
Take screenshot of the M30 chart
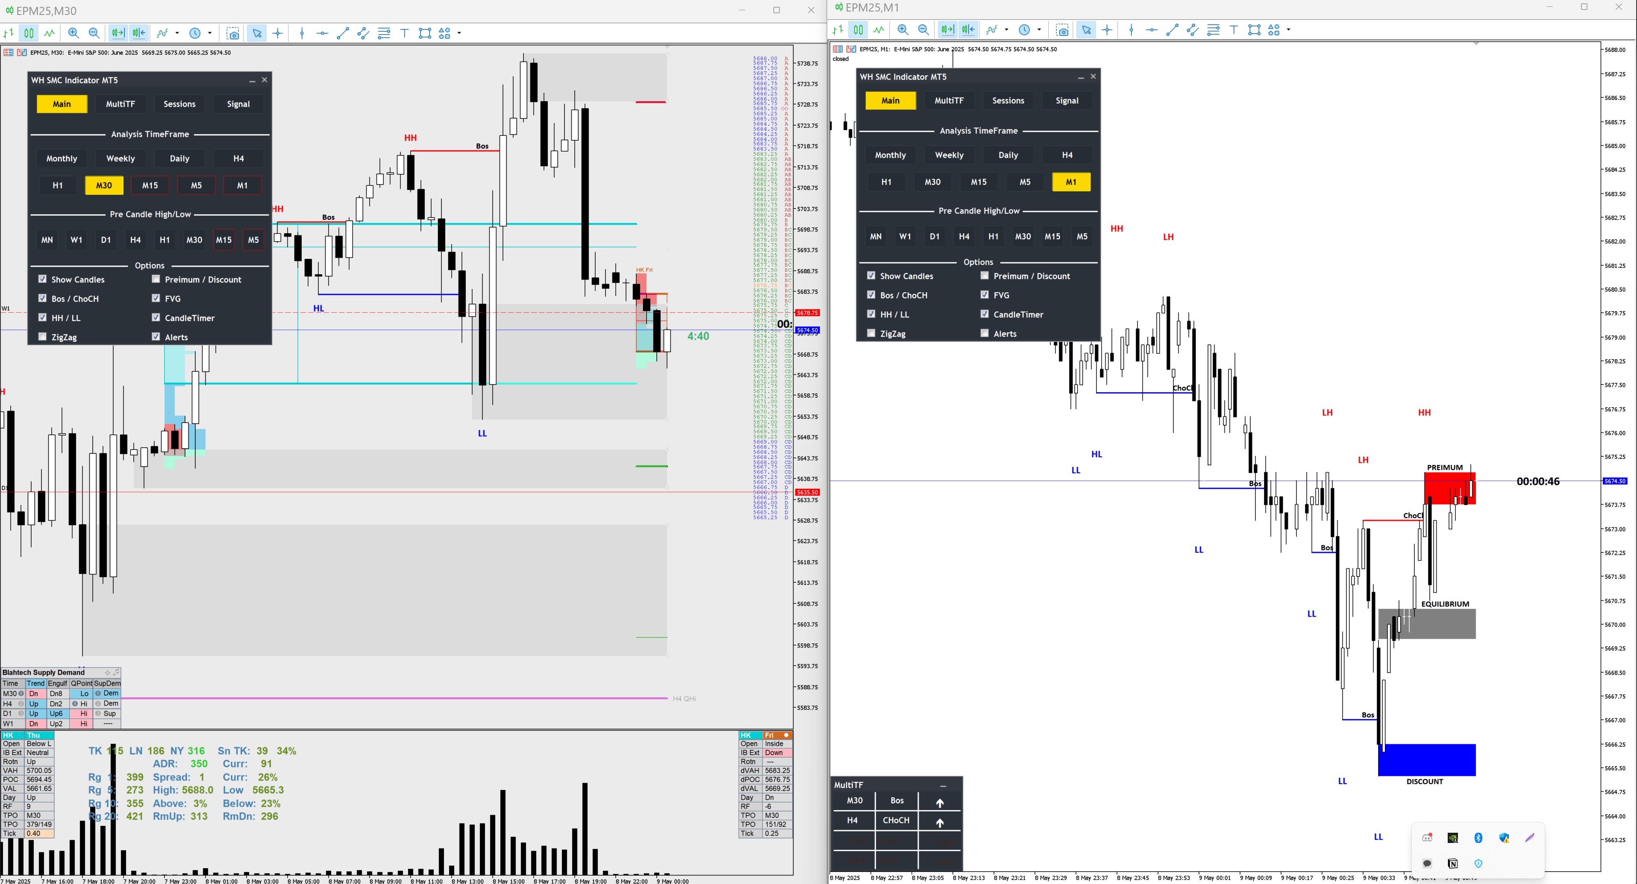click(x=233, y=33)
